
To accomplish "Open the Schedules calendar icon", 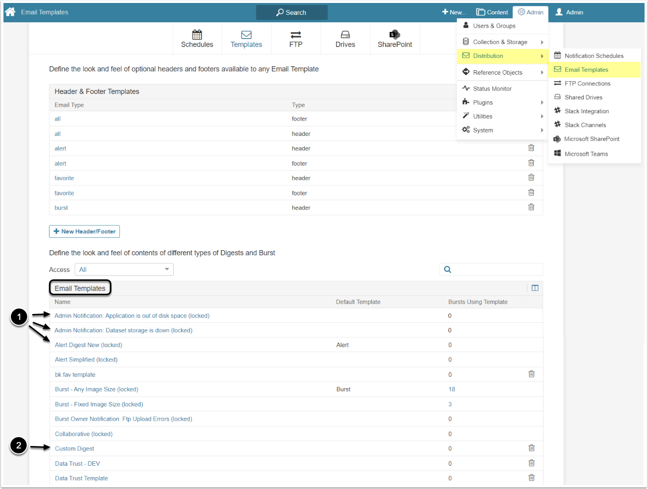I will point(197,35).
